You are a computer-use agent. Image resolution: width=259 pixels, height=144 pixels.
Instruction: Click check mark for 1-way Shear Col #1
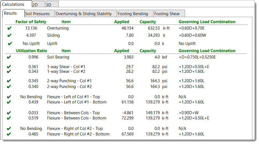[9, 67]
